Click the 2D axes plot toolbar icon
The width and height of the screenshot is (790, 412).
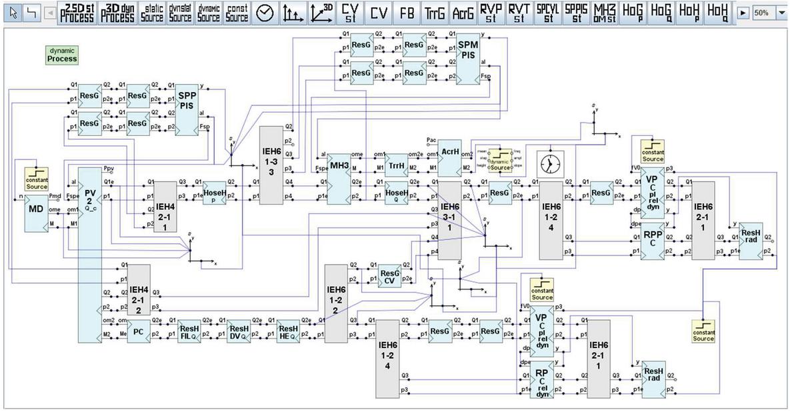pyautogui.click(x=292, y=13)
